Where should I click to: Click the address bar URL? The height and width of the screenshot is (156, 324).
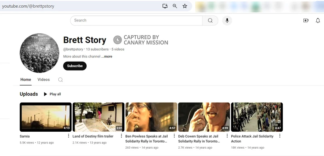(28, 6)
